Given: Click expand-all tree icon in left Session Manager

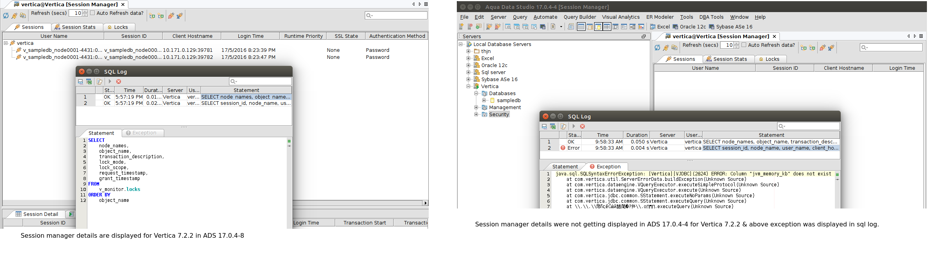Looking at the screenshot, I should click(x=152, y=16).
